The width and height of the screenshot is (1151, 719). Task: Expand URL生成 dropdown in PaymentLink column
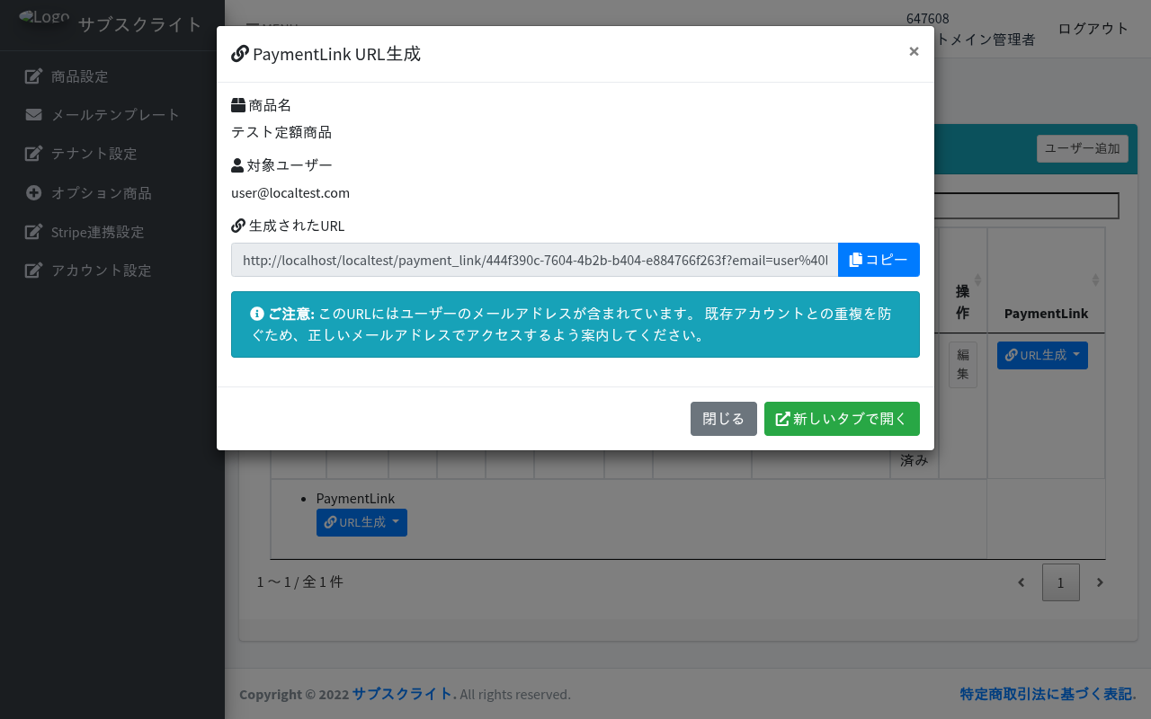click(x=1042, y=355)
